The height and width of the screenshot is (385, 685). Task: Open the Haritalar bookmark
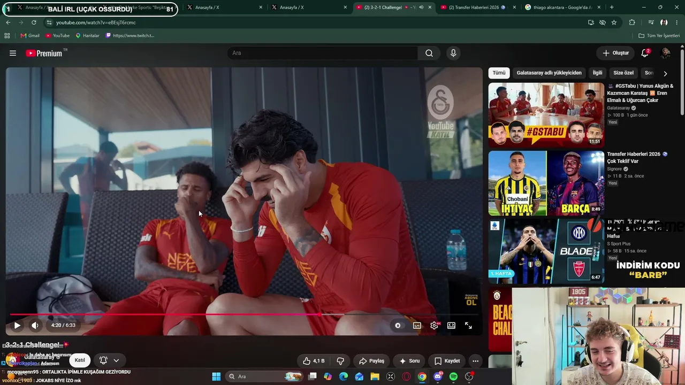[87, 35]
